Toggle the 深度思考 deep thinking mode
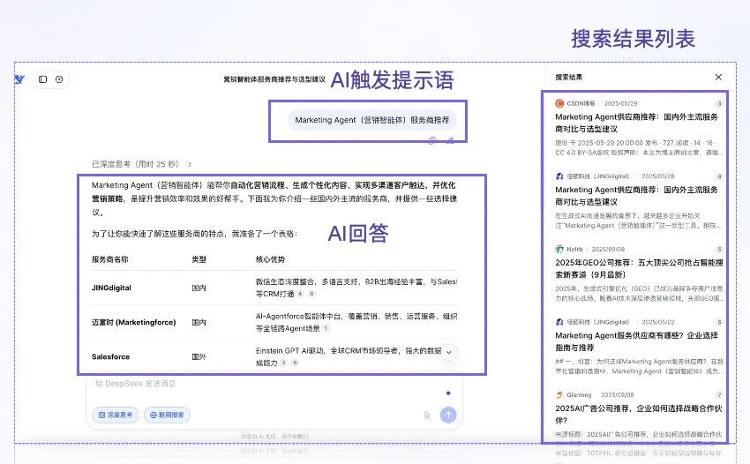Screen dimensions: 750x464 (115, 415)
